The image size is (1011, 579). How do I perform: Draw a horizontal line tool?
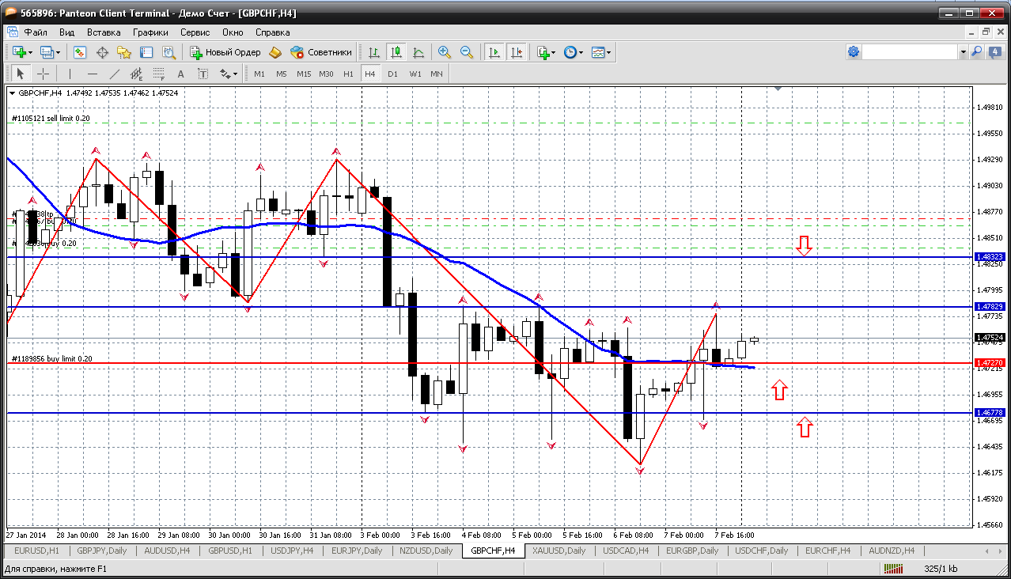92,74
